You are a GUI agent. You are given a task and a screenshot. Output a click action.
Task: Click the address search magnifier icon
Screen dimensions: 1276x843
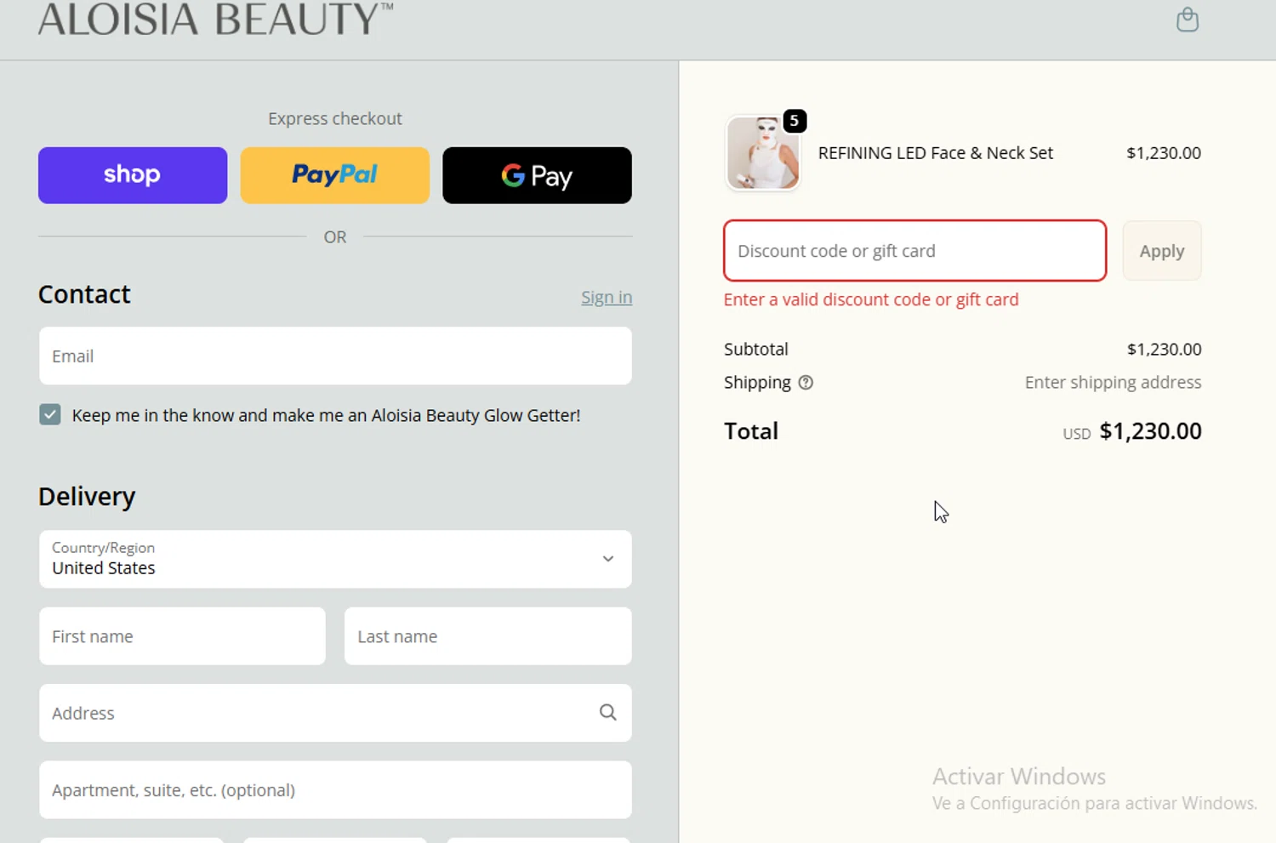click(607, 713)
